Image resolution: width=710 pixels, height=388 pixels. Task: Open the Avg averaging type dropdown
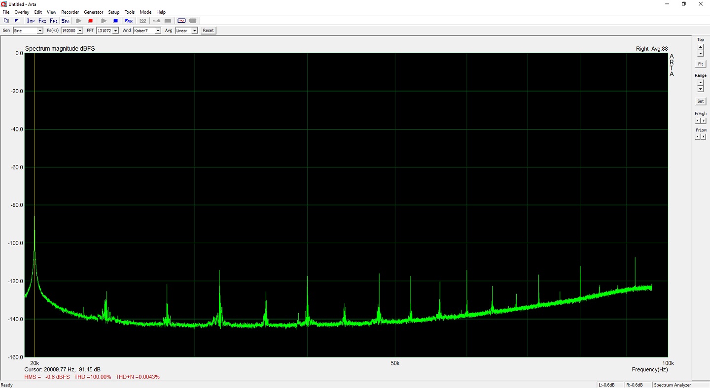click(194, 31)
